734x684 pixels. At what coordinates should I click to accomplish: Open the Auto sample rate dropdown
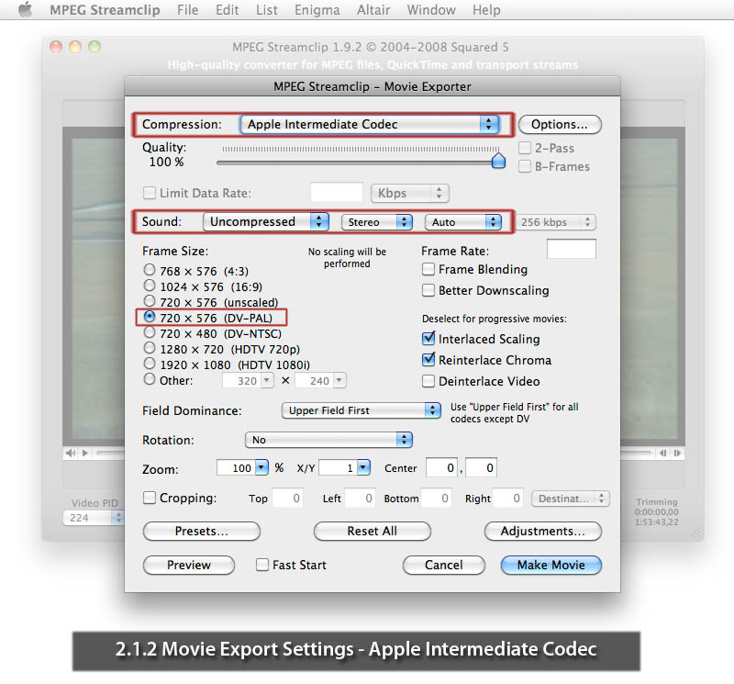pos(463,222)
